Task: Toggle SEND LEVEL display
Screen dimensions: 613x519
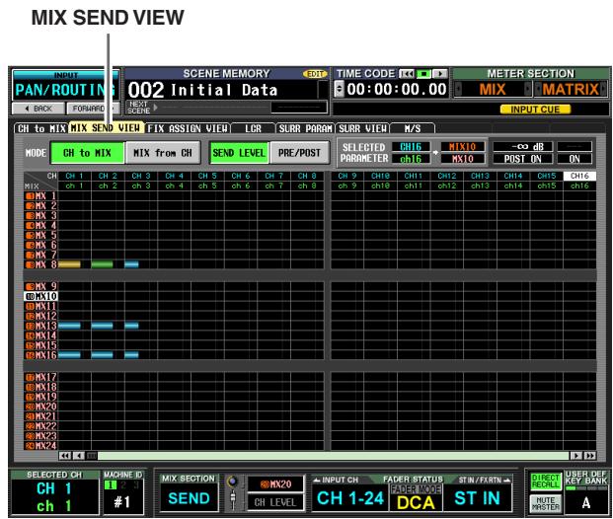Action: pyautogui.click(x=239, y=153)
